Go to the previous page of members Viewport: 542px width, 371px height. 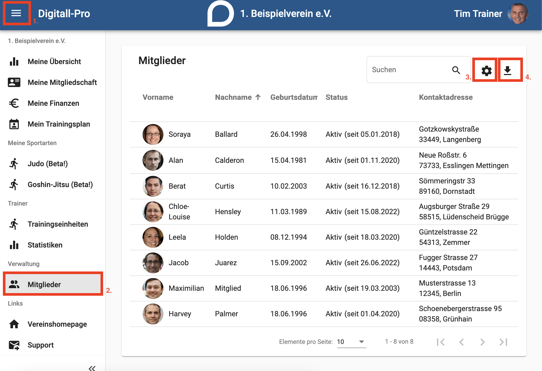[462, 342]
